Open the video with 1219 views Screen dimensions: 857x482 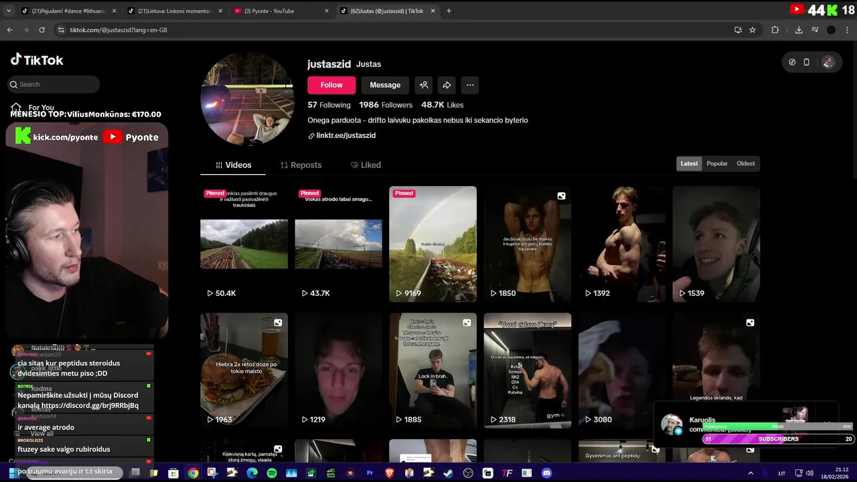pos(339,370)
